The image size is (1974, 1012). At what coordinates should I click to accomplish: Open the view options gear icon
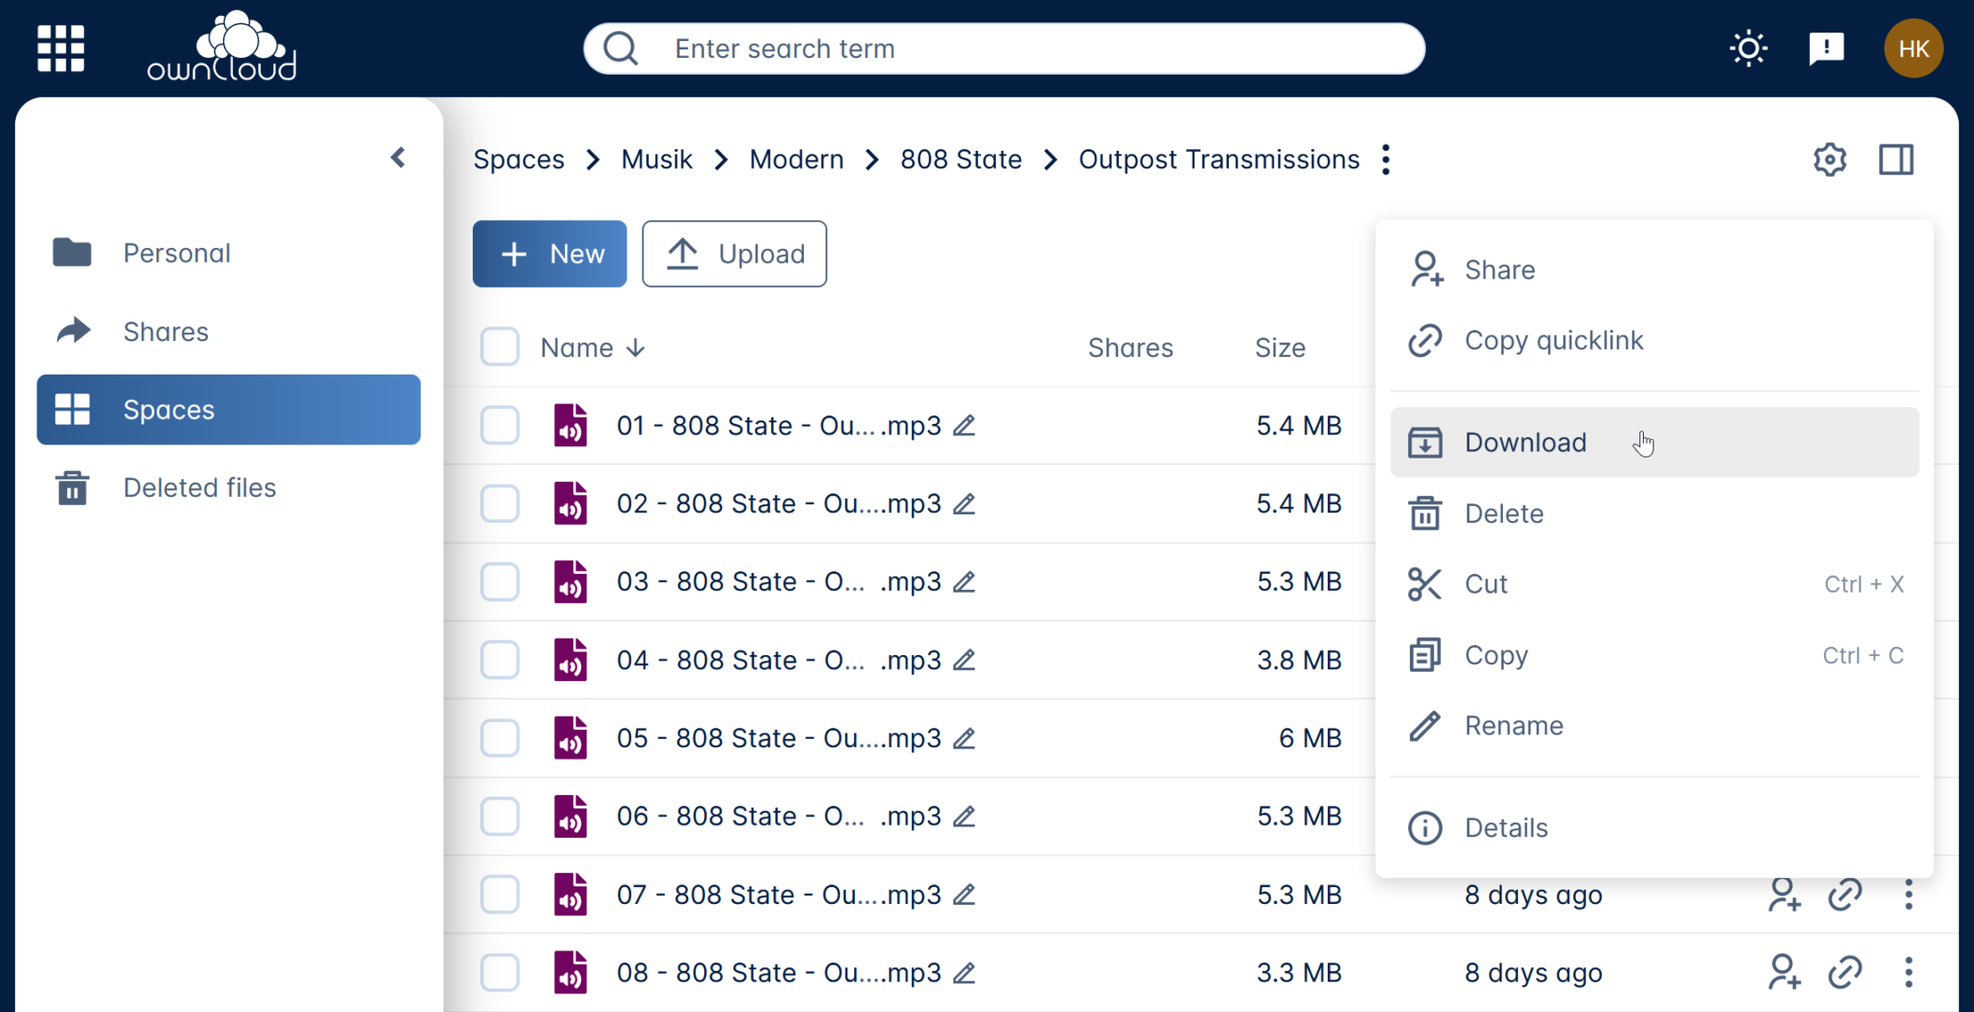click(1829, 159)
